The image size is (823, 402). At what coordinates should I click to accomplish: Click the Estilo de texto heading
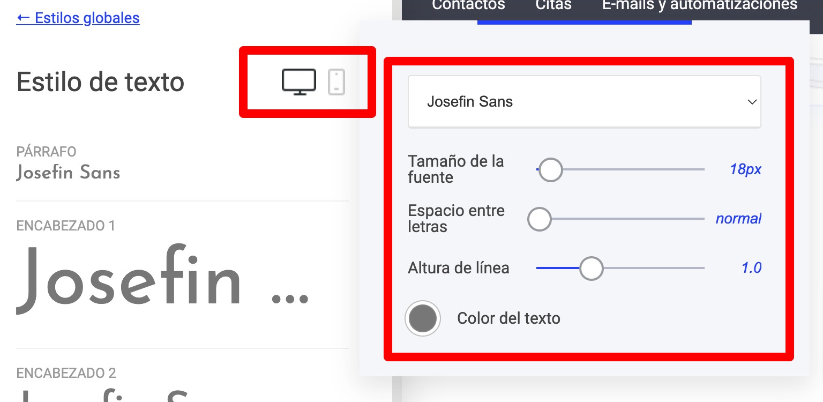click(100, 82)
